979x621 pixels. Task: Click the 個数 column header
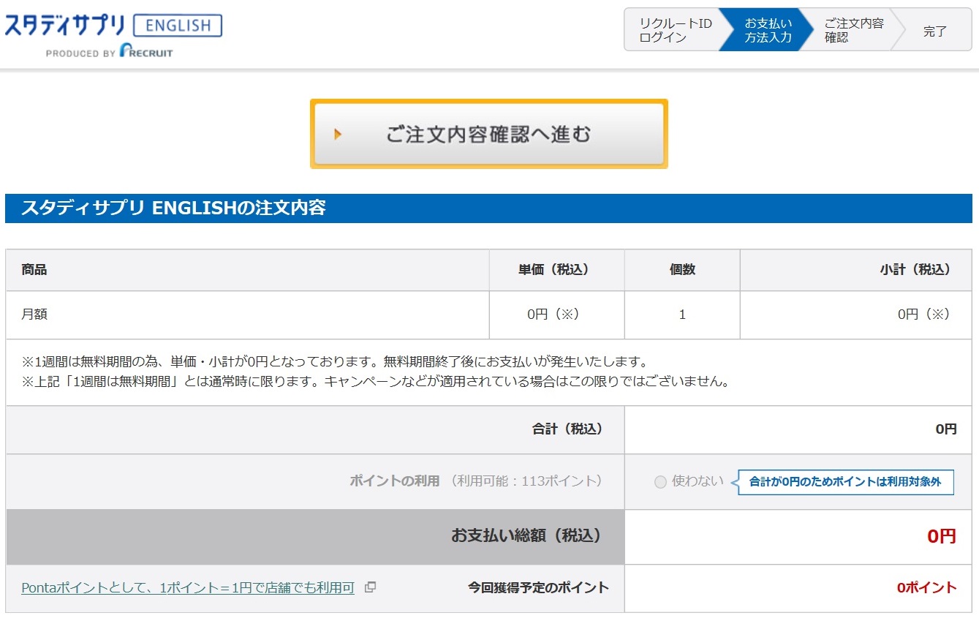[x=682, y=270]
